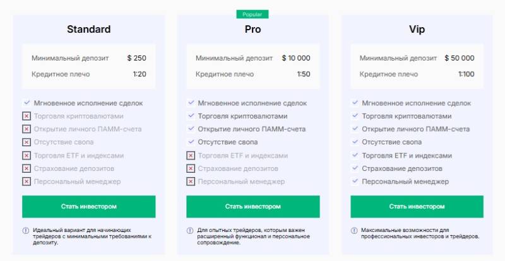Click the red X beside Pro's "Страхование депозитов"
505x261 pixels.
click(x=191, y=168)
